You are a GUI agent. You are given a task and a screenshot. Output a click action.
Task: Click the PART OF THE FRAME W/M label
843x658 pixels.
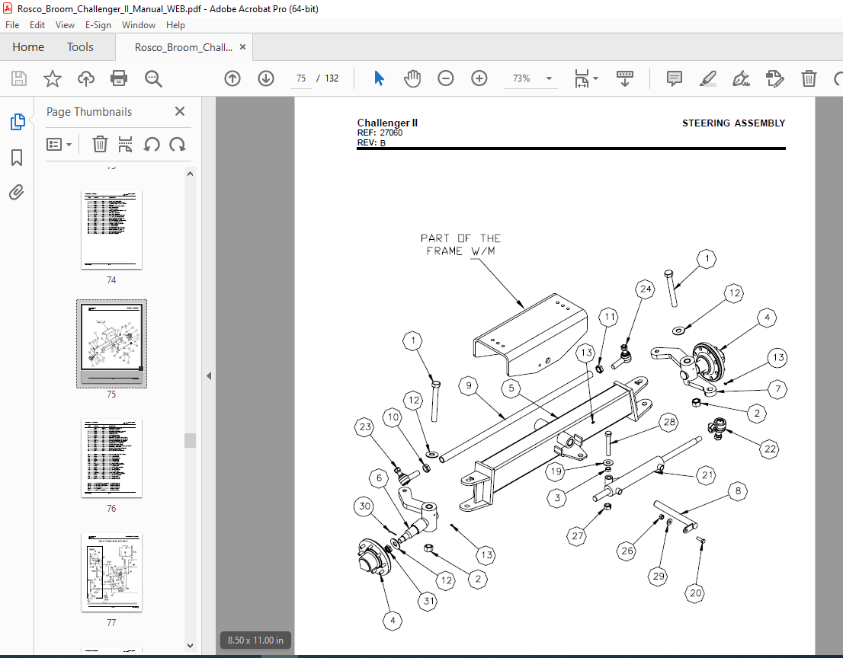tap(460, 244)
